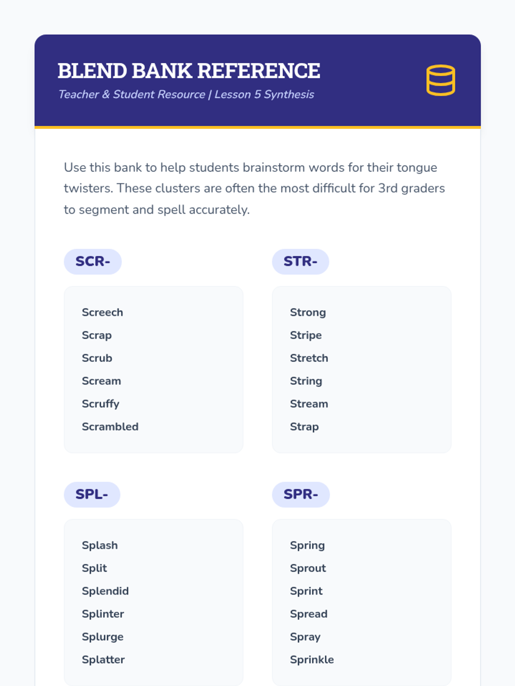Select the word Stretch
The width and height of the screenshot is (515, 686).
point(309,358)
